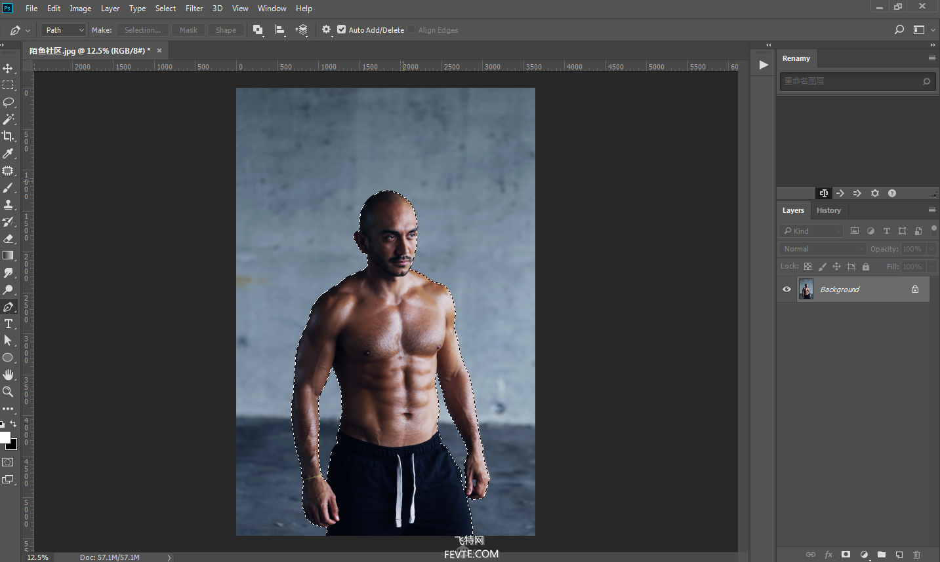
Task: Open the Edit Toolbar ellipsis menu
Action: 8,409
